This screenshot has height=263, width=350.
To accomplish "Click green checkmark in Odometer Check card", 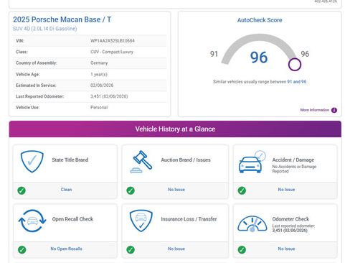I will coord(242,249).
